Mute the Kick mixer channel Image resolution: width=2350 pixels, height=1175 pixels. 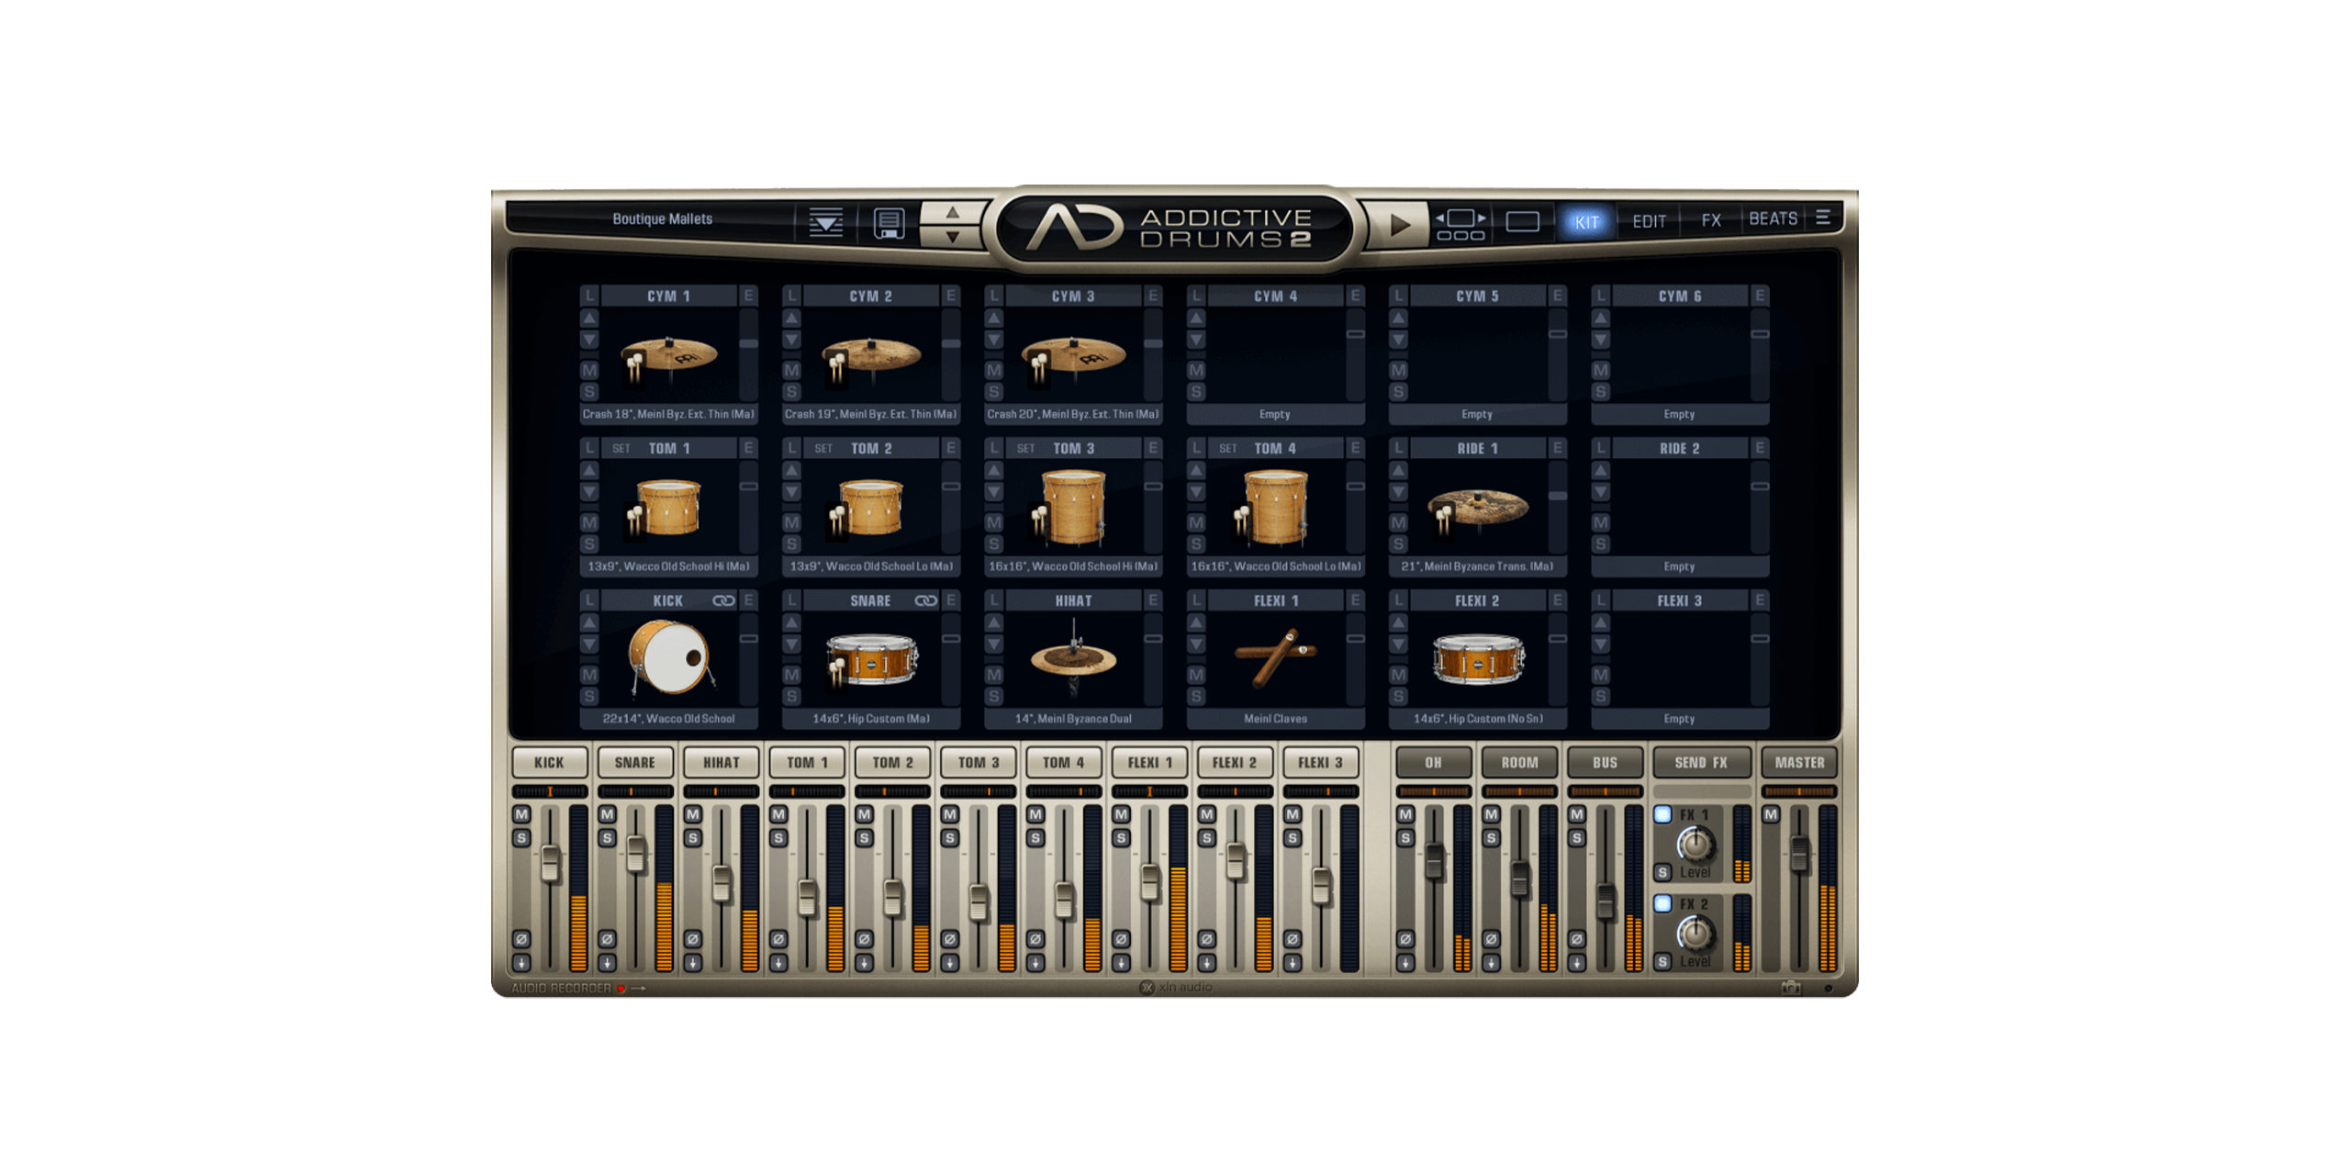click(521, 814)
